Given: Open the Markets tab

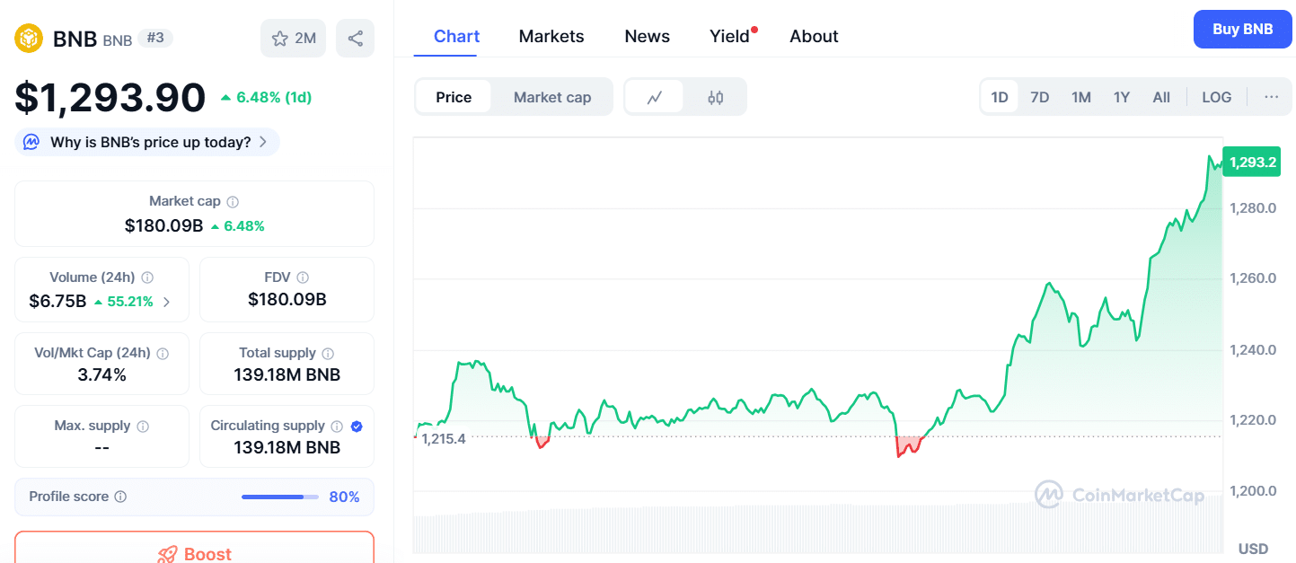Looking at the screenshot, I should [x=551, y=36].
